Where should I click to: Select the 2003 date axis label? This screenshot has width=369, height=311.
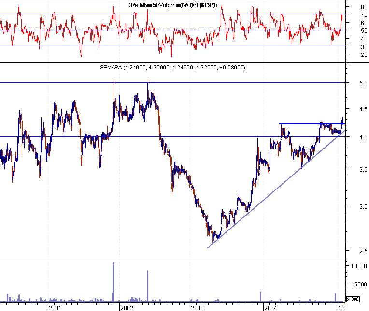pyautogui.click(x=197, y=308)
